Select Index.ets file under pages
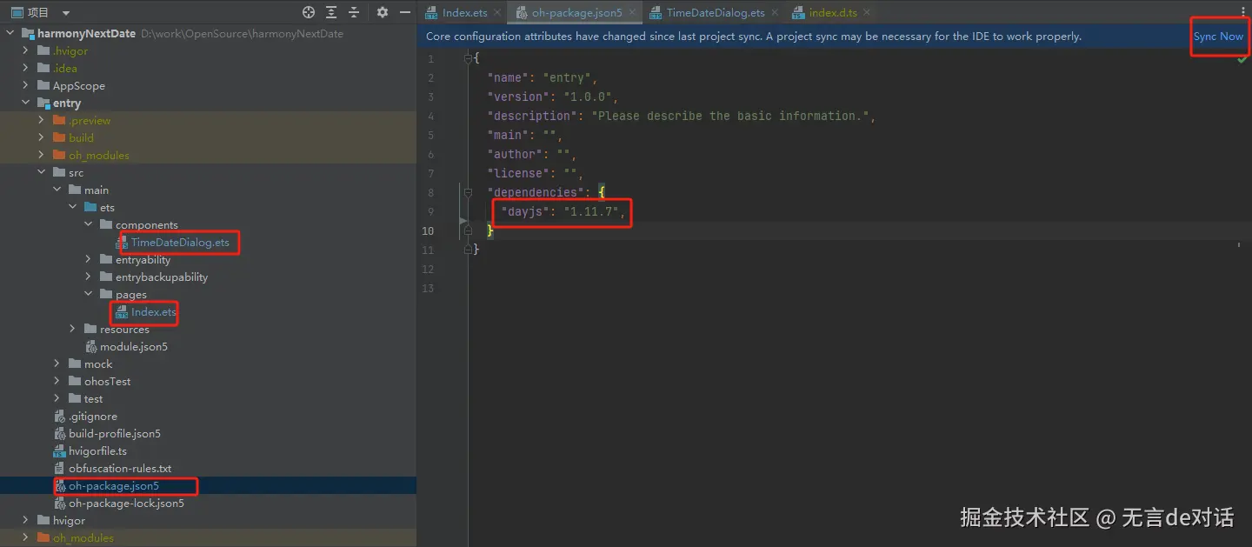This screenshot has width=1252, height=547. click(154, 311)
